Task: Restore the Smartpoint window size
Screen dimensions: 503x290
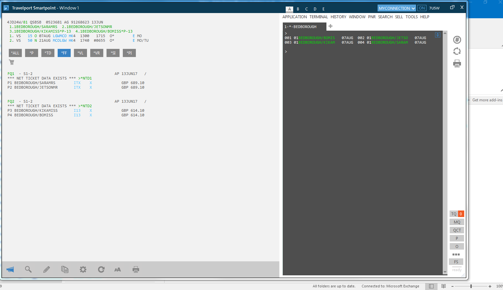Action: pos(452,7)
